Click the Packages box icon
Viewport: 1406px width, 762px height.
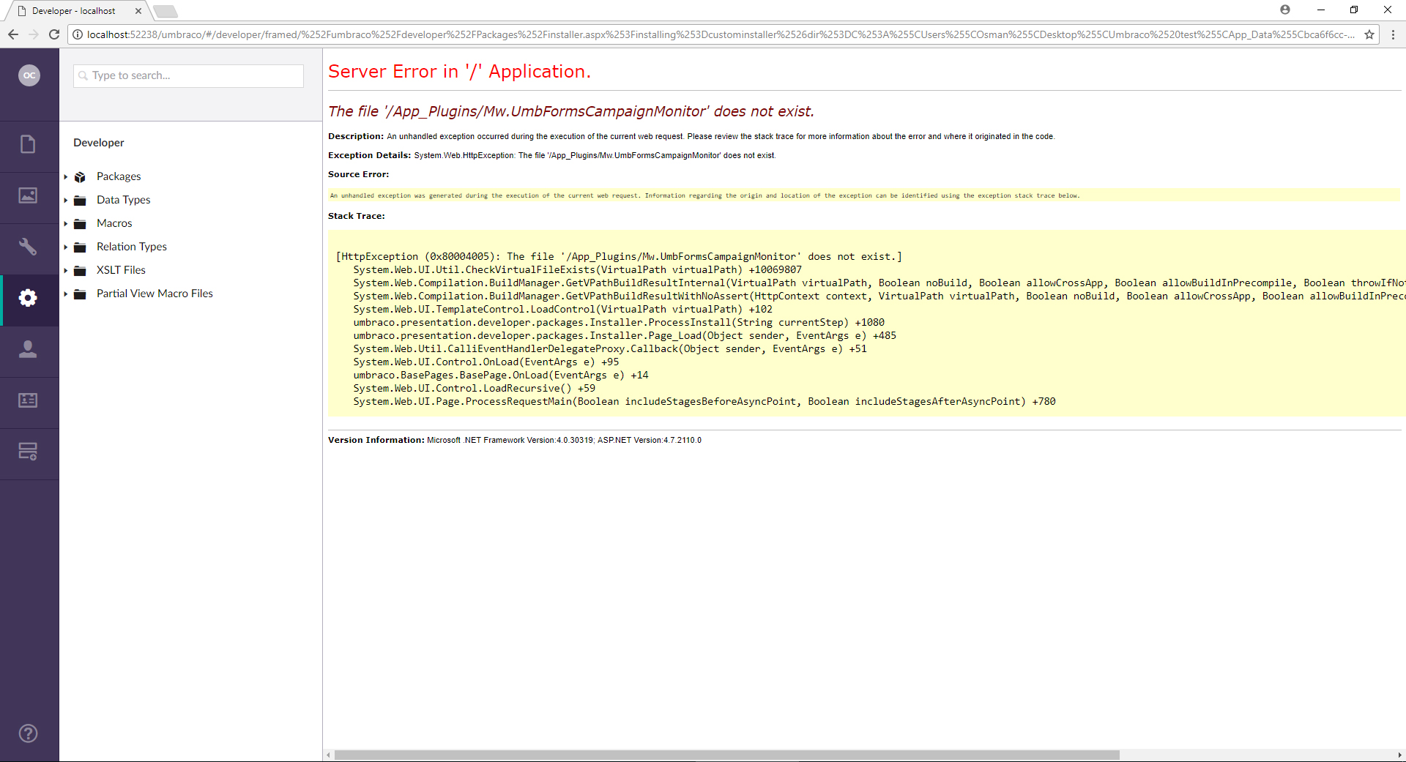pos(81,177)
